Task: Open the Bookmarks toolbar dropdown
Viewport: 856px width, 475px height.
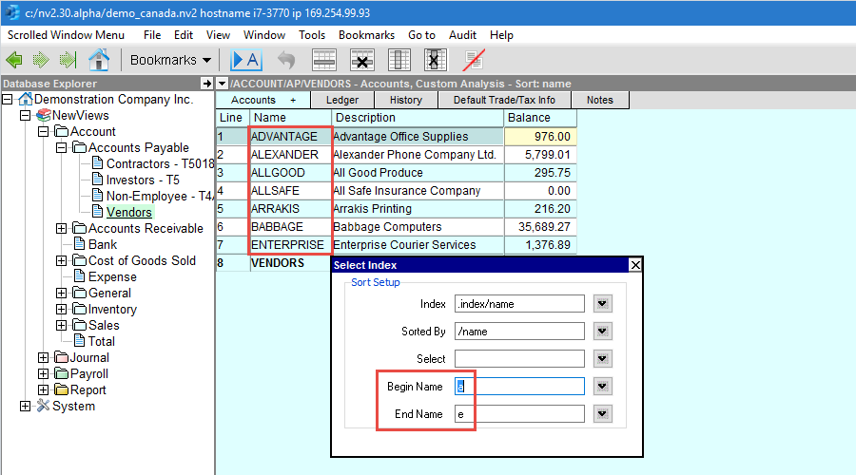Action: click(x=170, y=60)
